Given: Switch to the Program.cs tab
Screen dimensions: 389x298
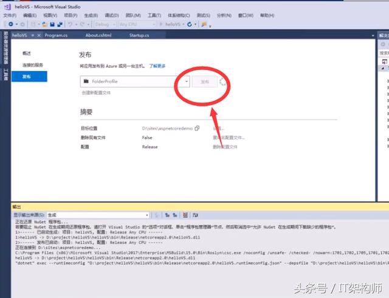Looking at the screenshot, I should [56, 35].
